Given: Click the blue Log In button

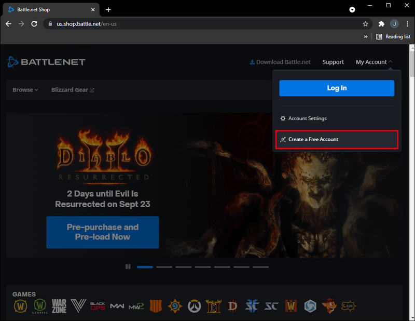Looking at the screenshot, I should pyautogui.click(x=337, y=88).
